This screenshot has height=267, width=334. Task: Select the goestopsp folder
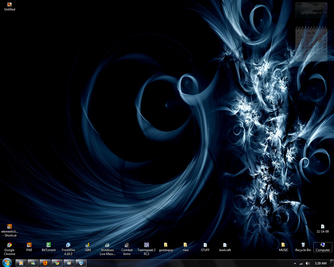pos(166,247)
